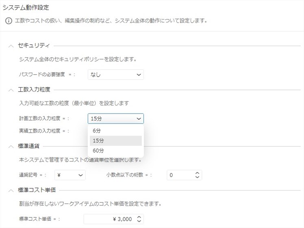Image resolution: width=304 pixels, height=228 pixels.
Task: Click the info icon beside the system description
Action: click(x=8, y=20)
